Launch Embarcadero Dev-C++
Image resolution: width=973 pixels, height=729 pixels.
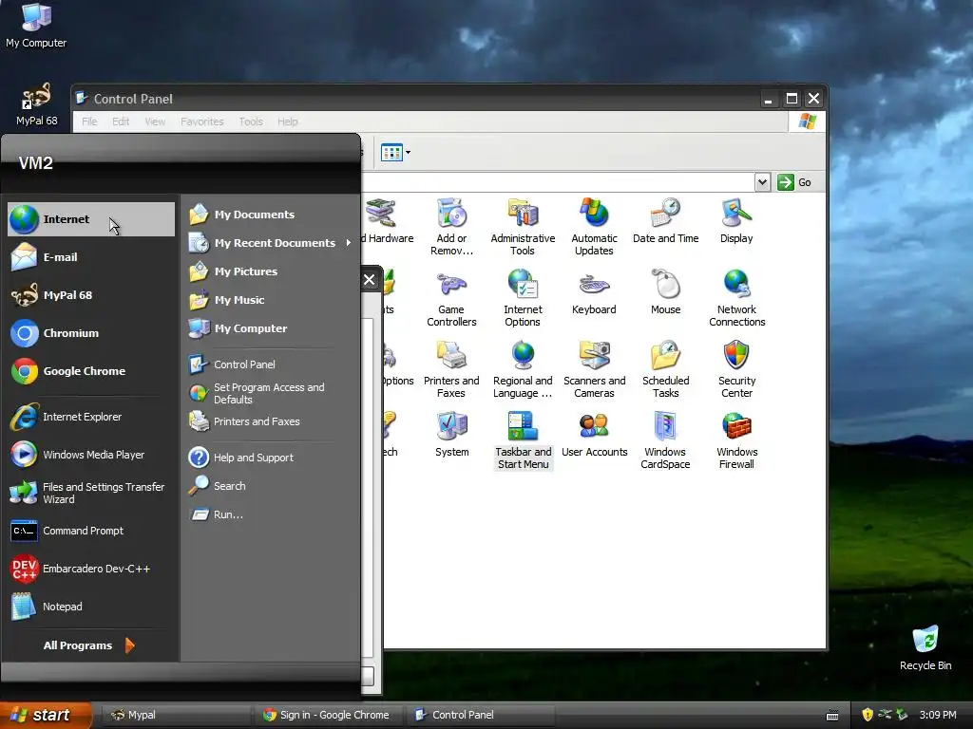coord(90,569)
